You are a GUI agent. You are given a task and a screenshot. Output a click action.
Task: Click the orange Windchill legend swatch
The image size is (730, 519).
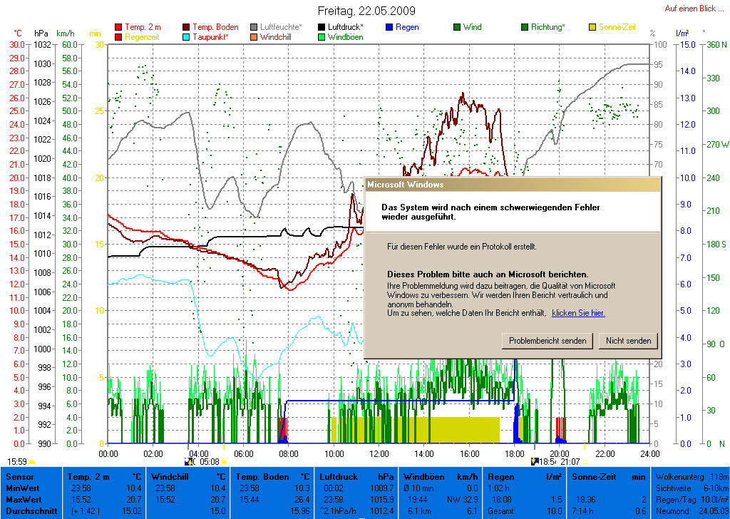pos(255,37)
